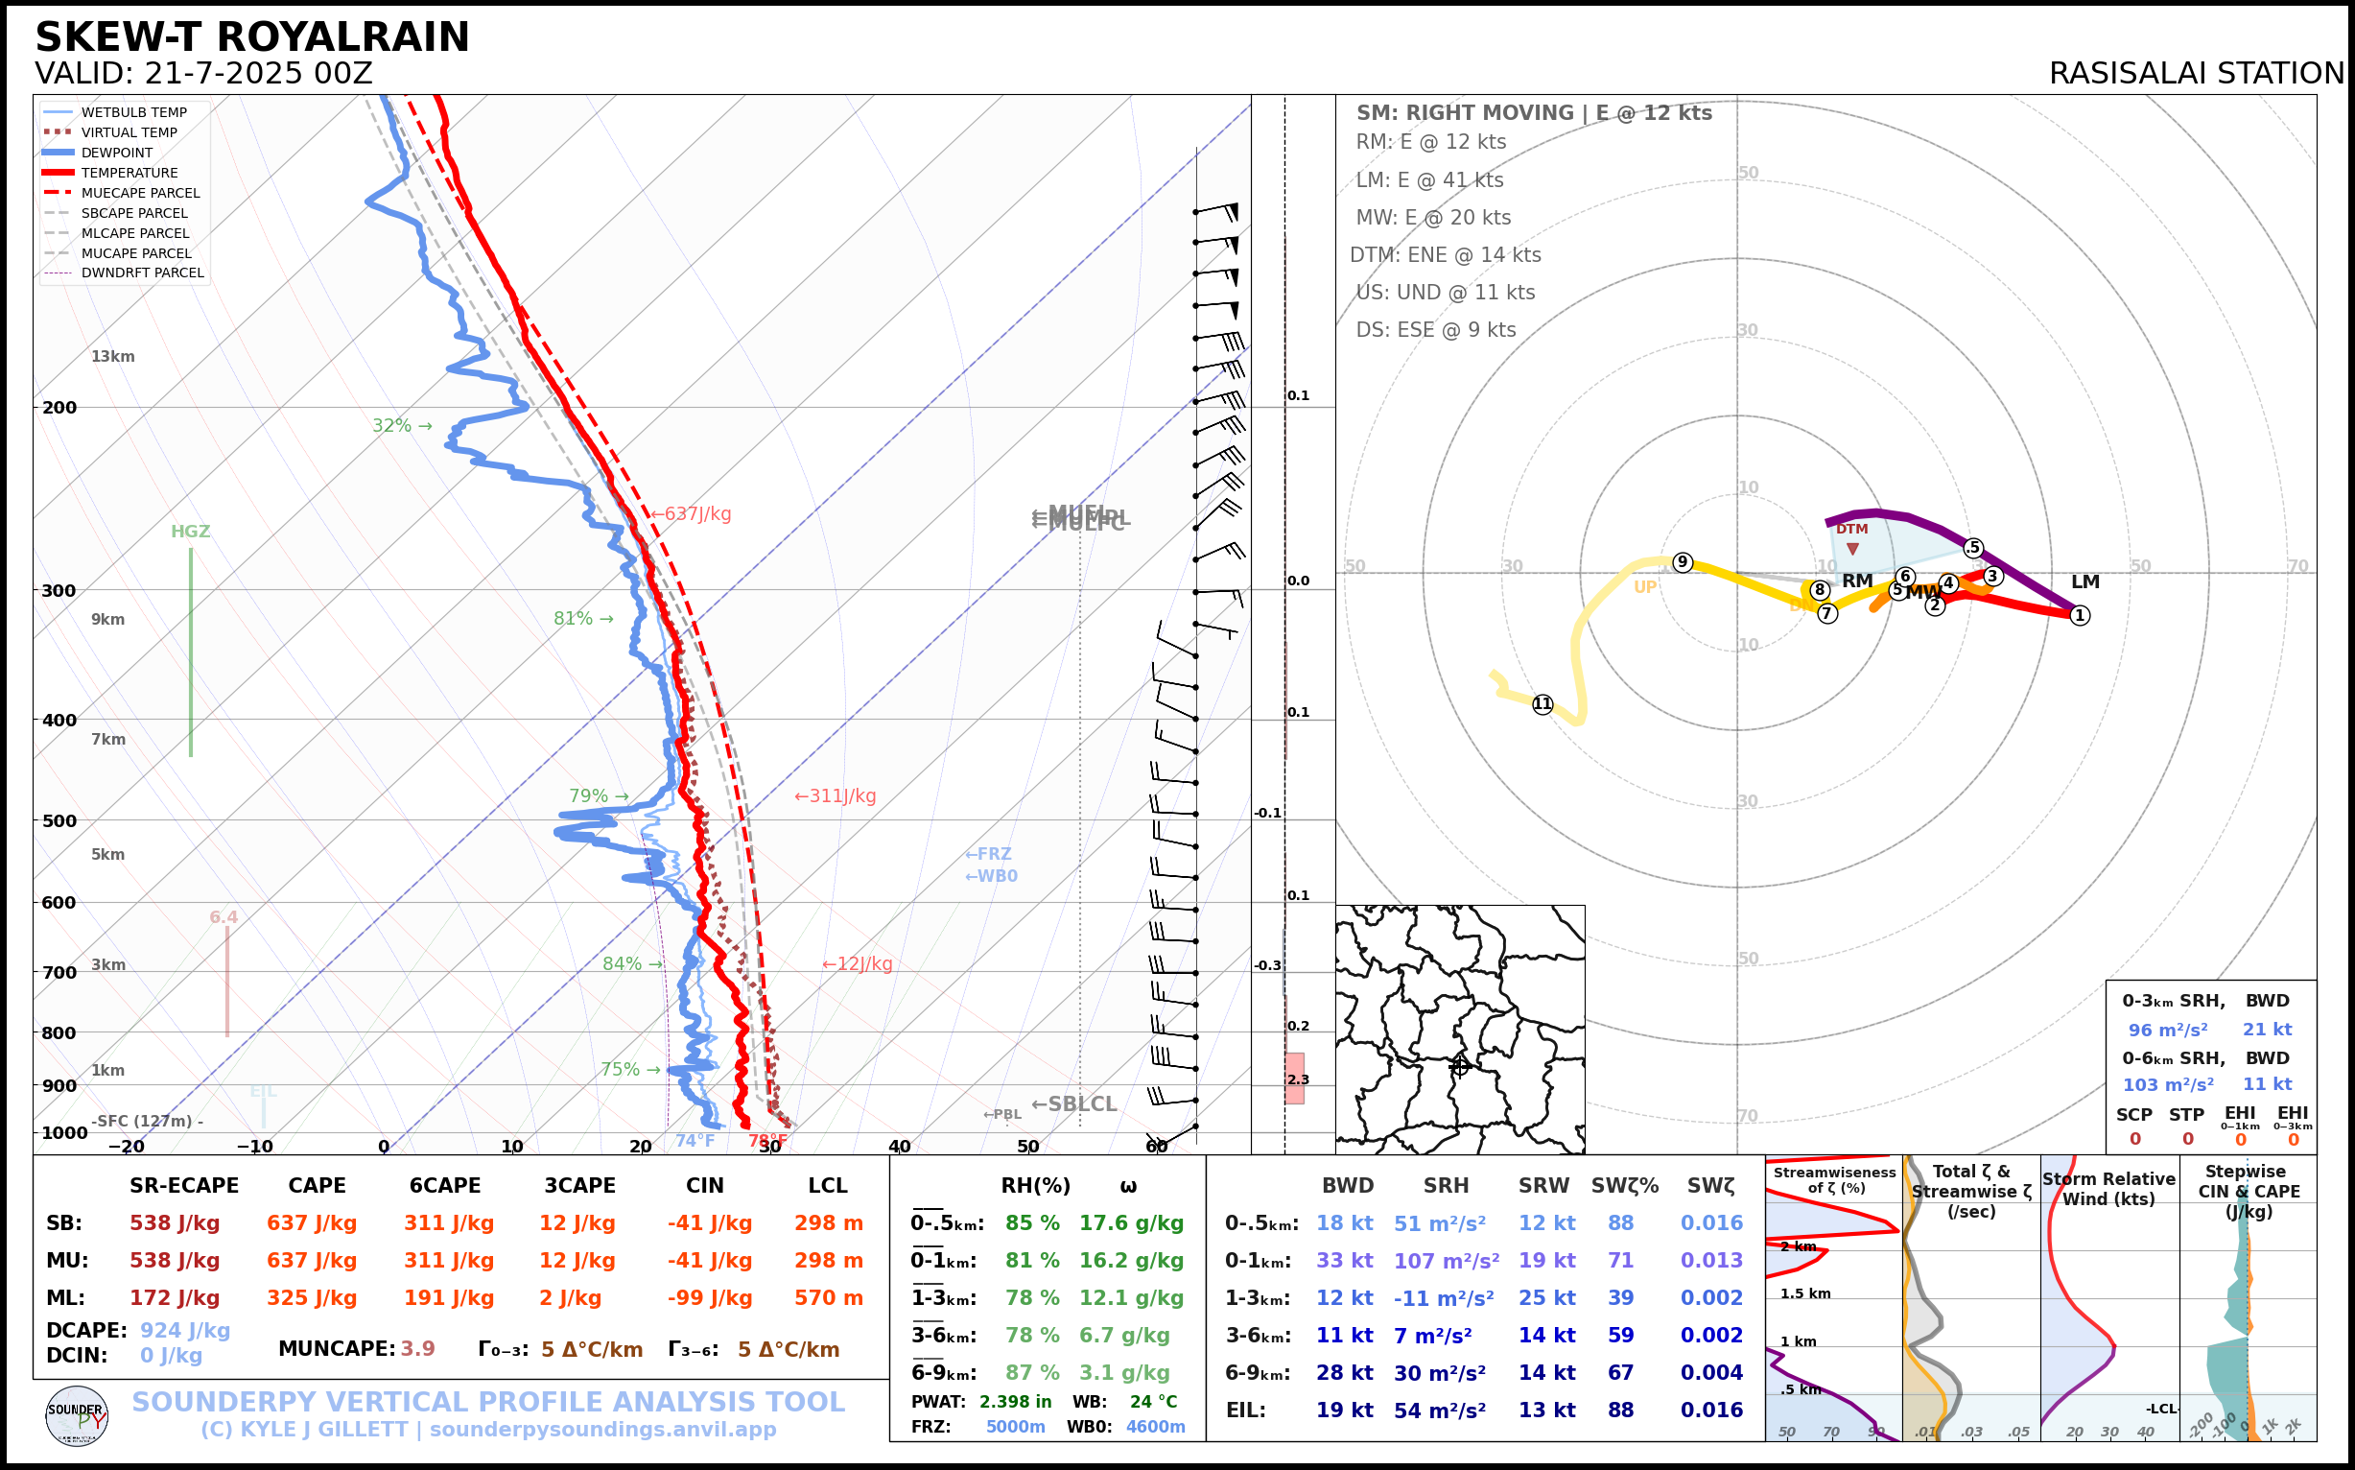Click the sounderpysoundings.anvil.app link text

click(x=602, y=1429)
